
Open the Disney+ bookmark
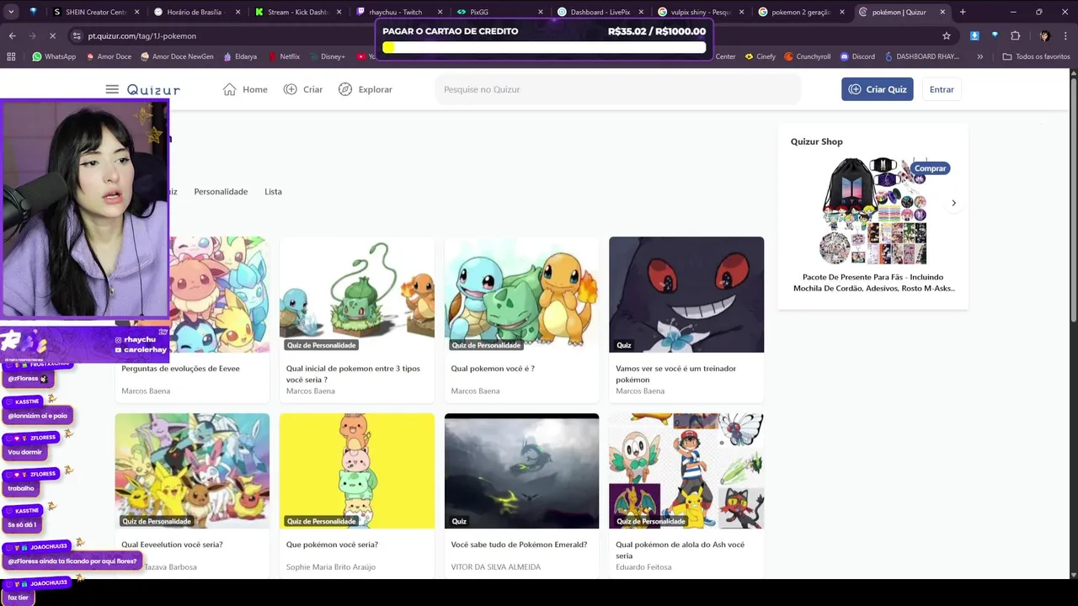point(327,56)
